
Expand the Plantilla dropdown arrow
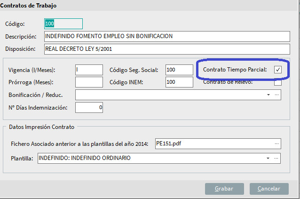268,158
